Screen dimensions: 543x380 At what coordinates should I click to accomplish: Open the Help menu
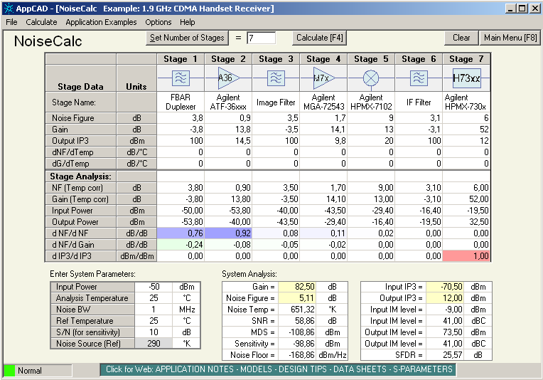point(188,22)
